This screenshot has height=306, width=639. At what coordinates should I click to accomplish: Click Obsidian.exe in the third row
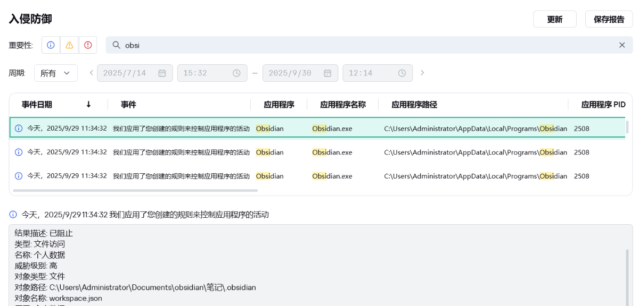[x=332, y=176]
